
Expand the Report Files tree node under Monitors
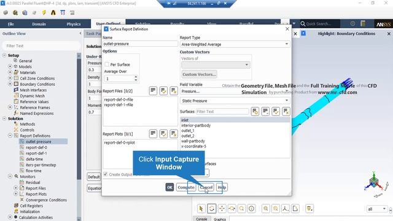point(16,188)
